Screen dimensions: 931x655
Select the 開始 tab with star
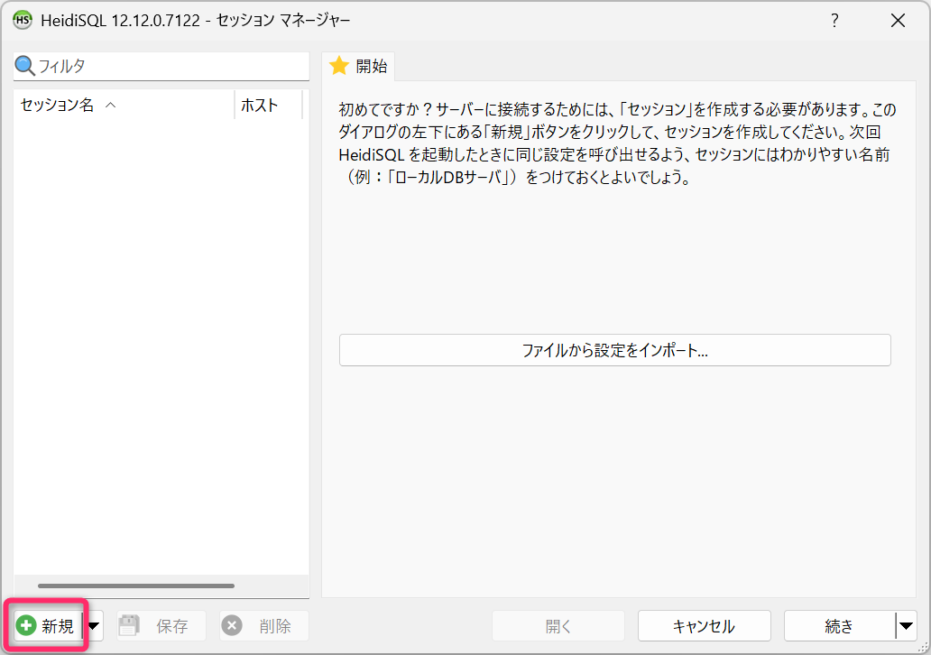[359, 66]
